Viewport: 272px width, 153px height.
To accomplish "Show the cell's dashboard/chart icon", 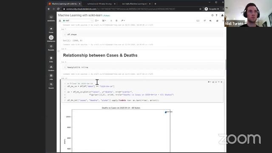I will click(213, 82).
